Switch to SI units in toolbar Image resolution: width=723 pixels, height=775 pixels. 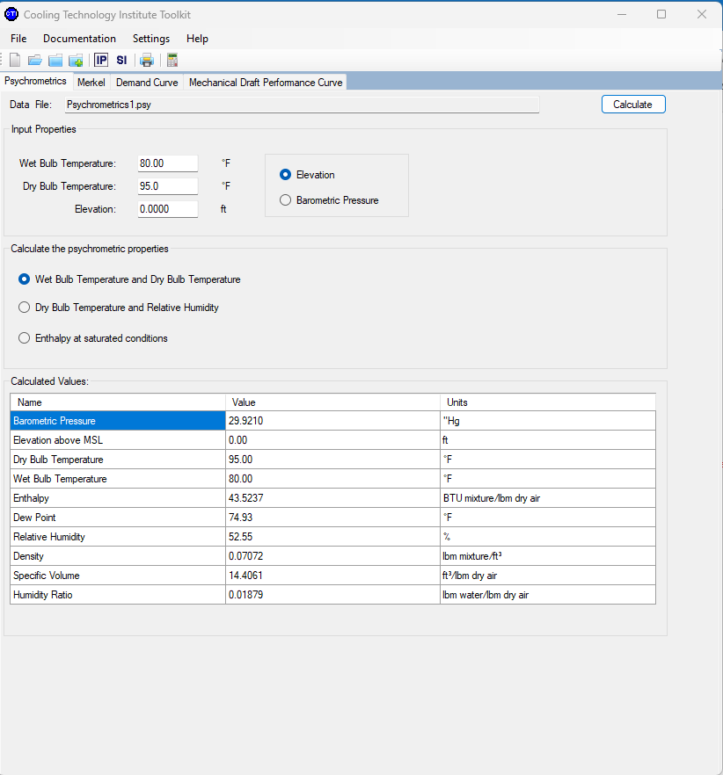[x=121, y=60]
